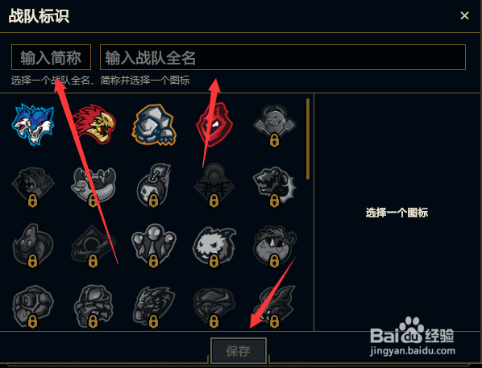
Task: Click the 保存 save button
Action: pyautogui.click(x=239, y=351)
